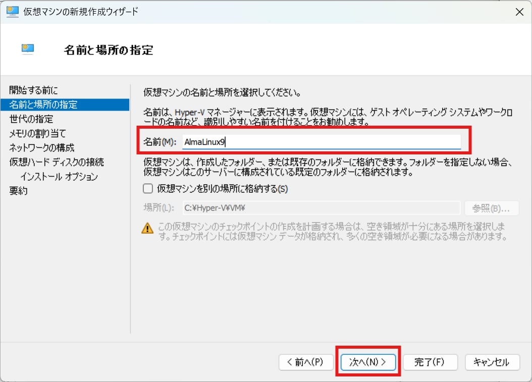The image size is (532, 382).
Task: Enable 仮想マシンを別の場所に格納する checkbox
Action: point(148,189)
